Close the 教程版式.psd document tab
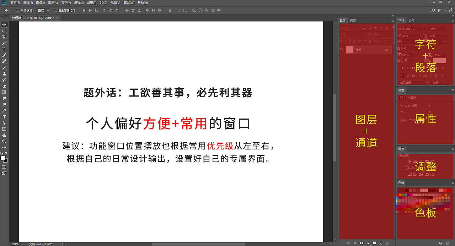455x246 pixels. 57,17
